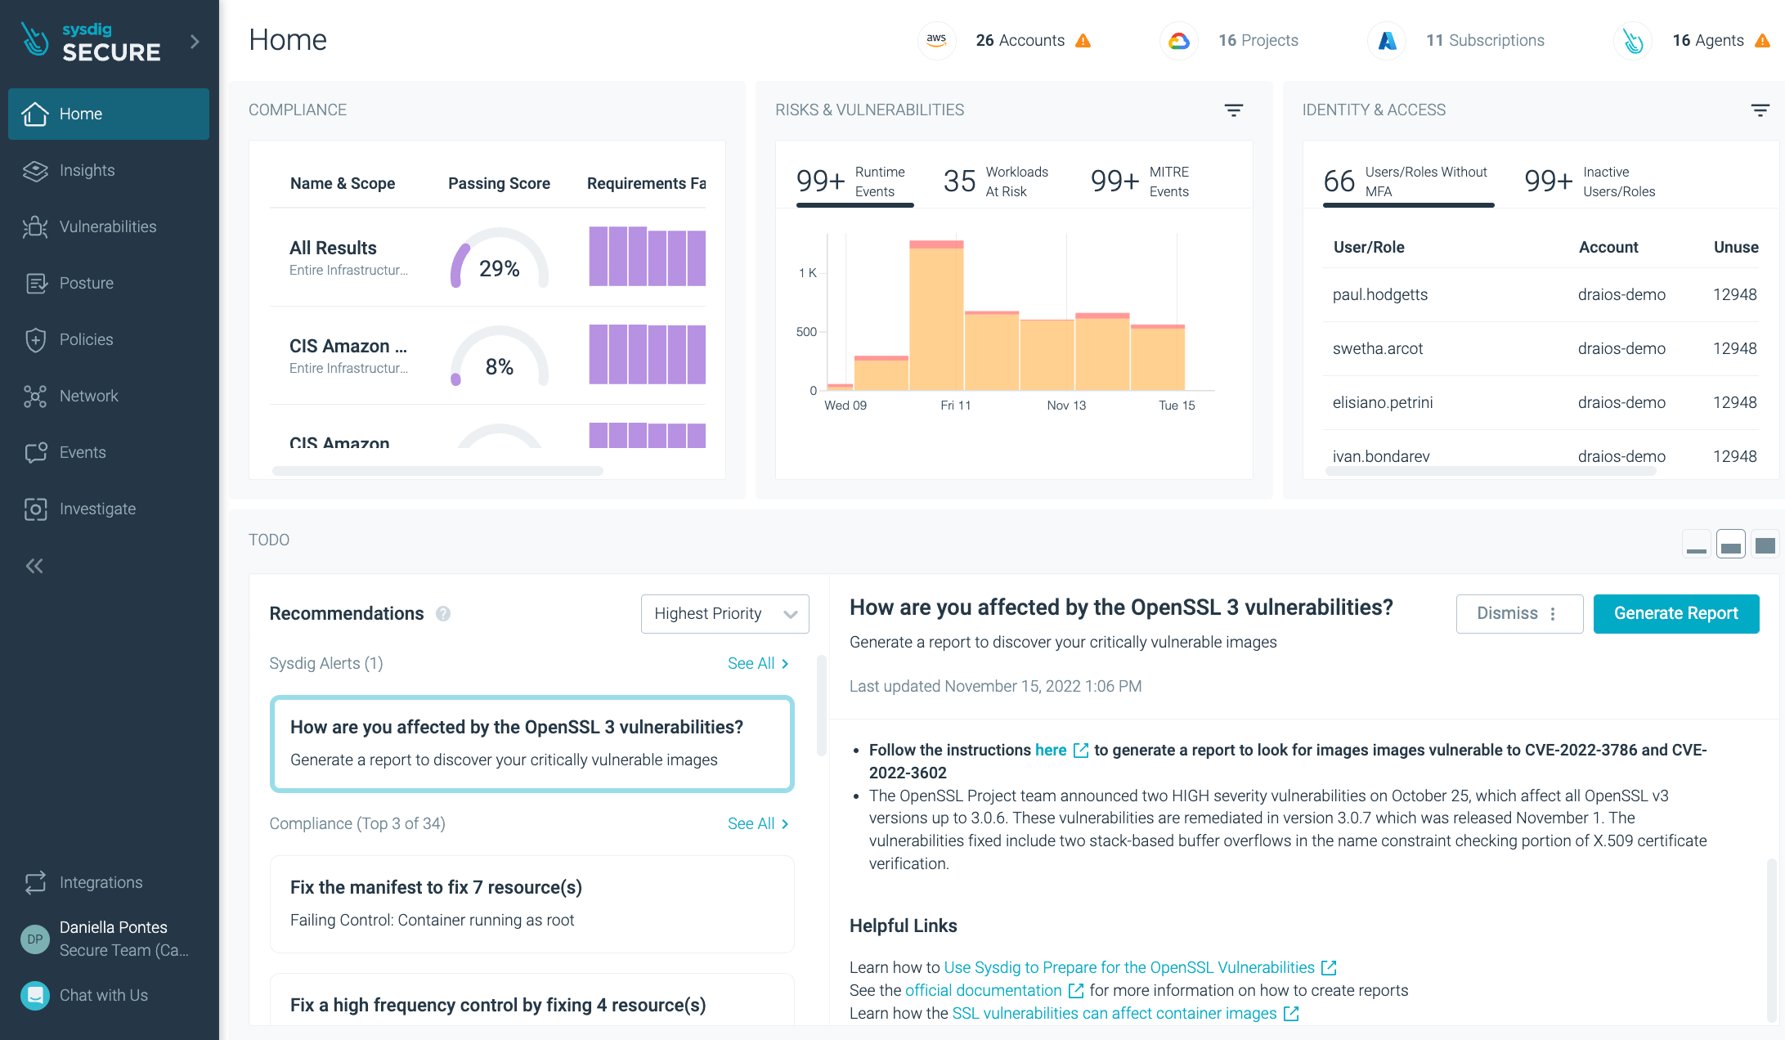Collapse sidebar with double-chevron icon
The height and width of the screenshot is (1040, 1785).
(34, 566)
